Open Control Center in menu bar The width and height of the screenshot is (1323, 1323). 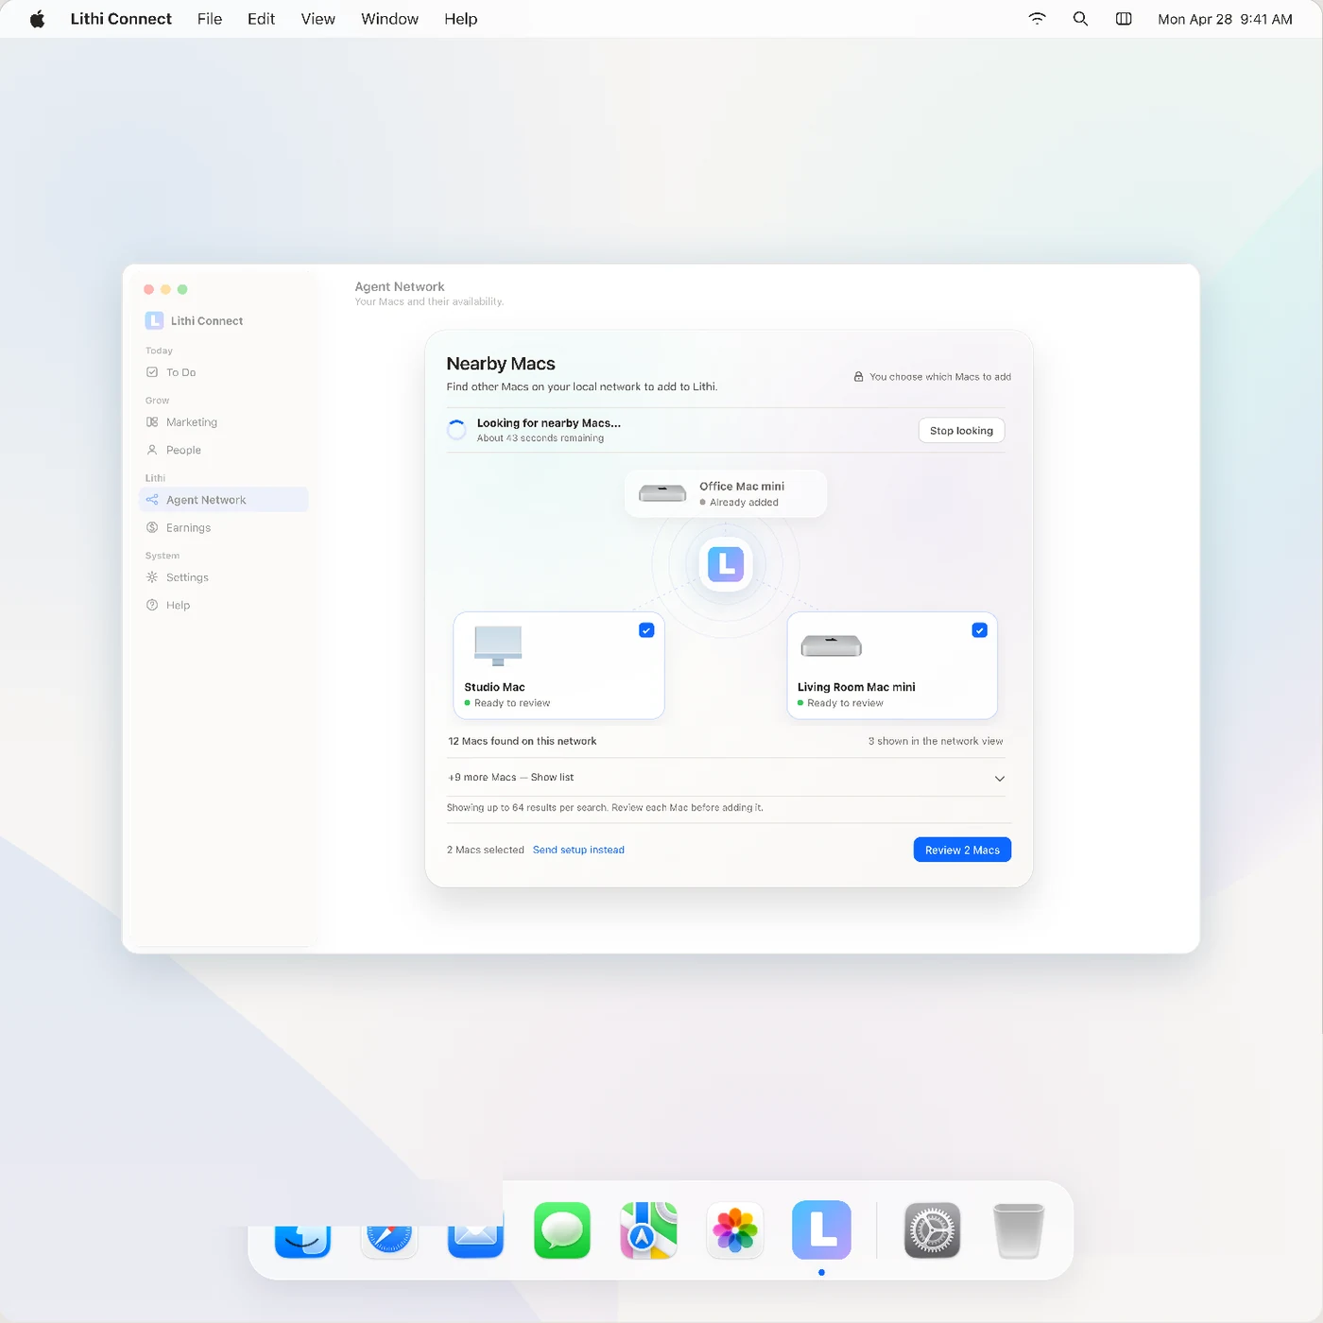1124,19
